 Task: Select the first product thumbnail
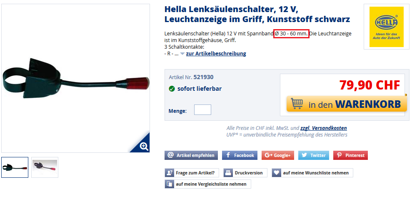pos(15,167)
